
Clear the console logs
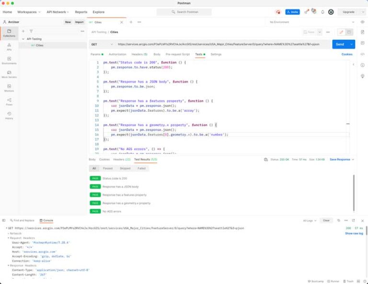[326, 221]
